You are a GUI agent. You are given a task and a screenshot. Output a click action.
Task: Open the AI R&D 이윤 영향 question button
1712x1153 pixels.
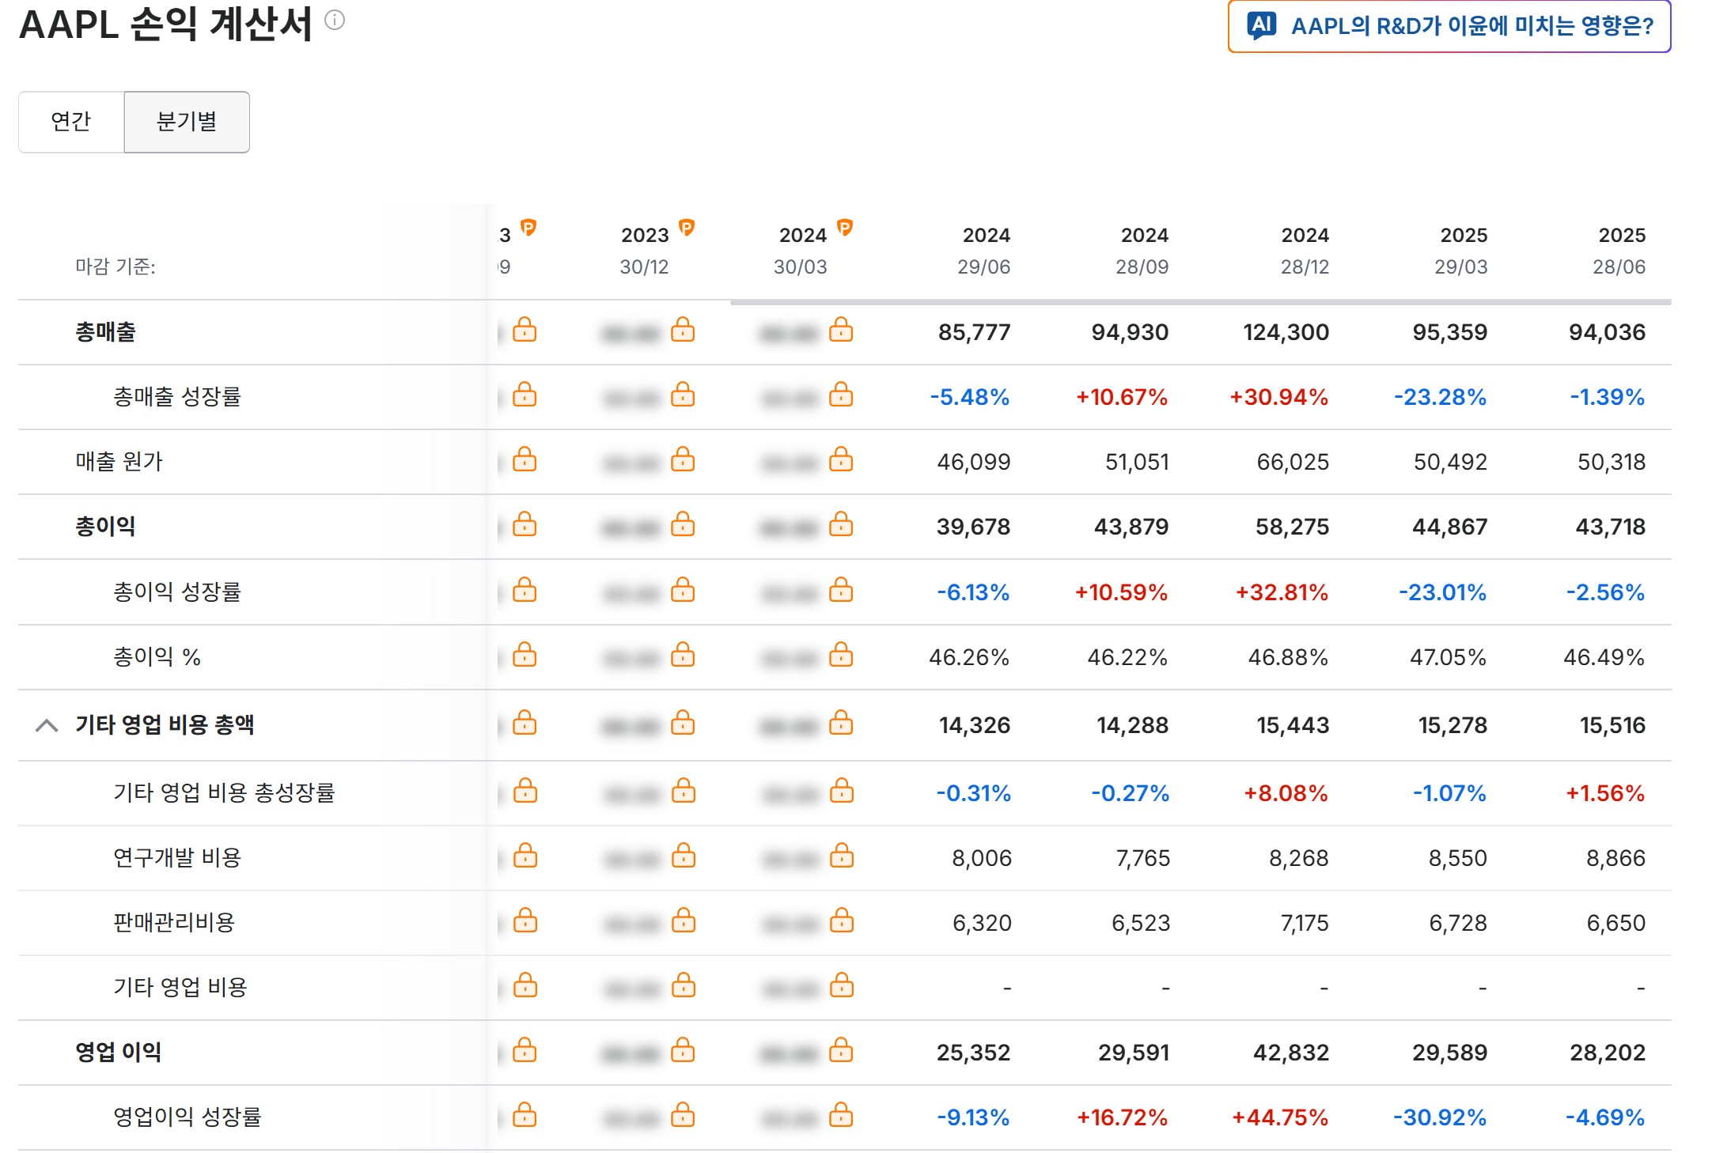(x=1449, y=26)
